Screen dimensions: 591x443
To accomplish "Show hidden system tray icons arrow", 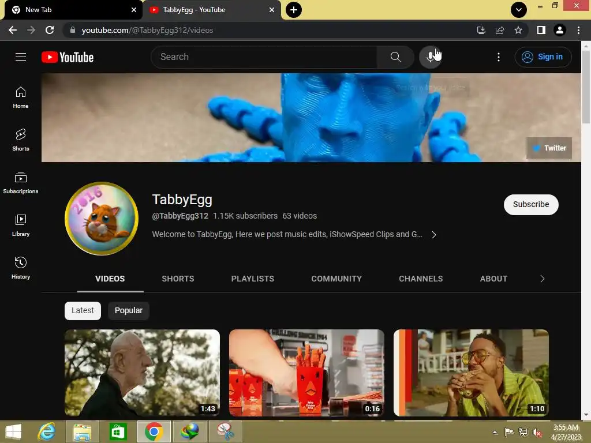I will pyautogui.click(x=495, y=433).
